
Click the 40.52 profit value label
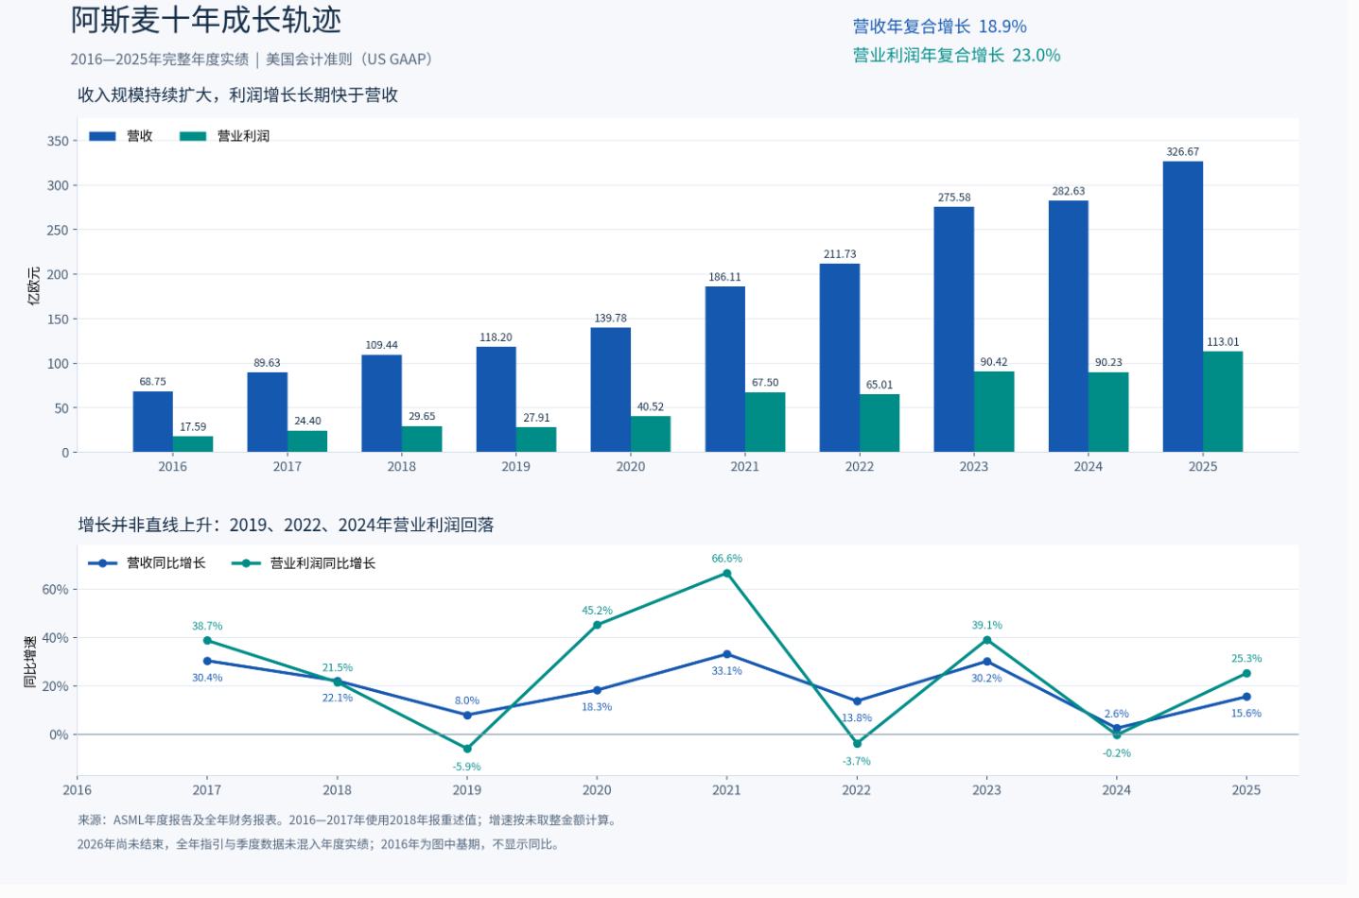coord(651,407)
